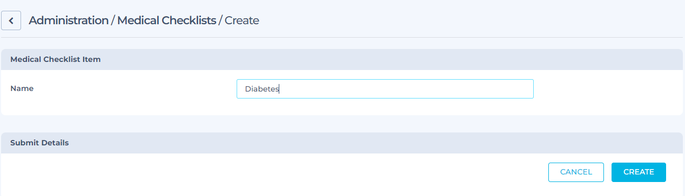The image size is (685, 196).
Task: Jump to the Administration section from the breadcrumb
Action: 69,20
